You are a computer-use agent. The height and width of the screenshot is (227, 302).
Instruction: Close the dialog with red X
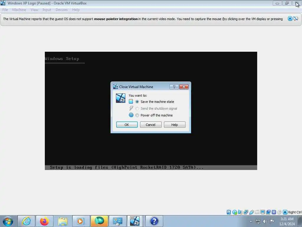click(184, 87)
